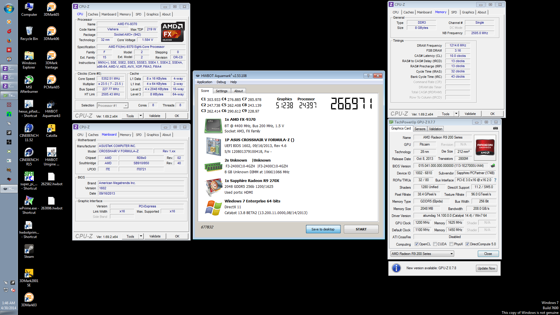Open Windows Explorer desktop icon
The height and width of the screenshot is (315, 560).
29,60
